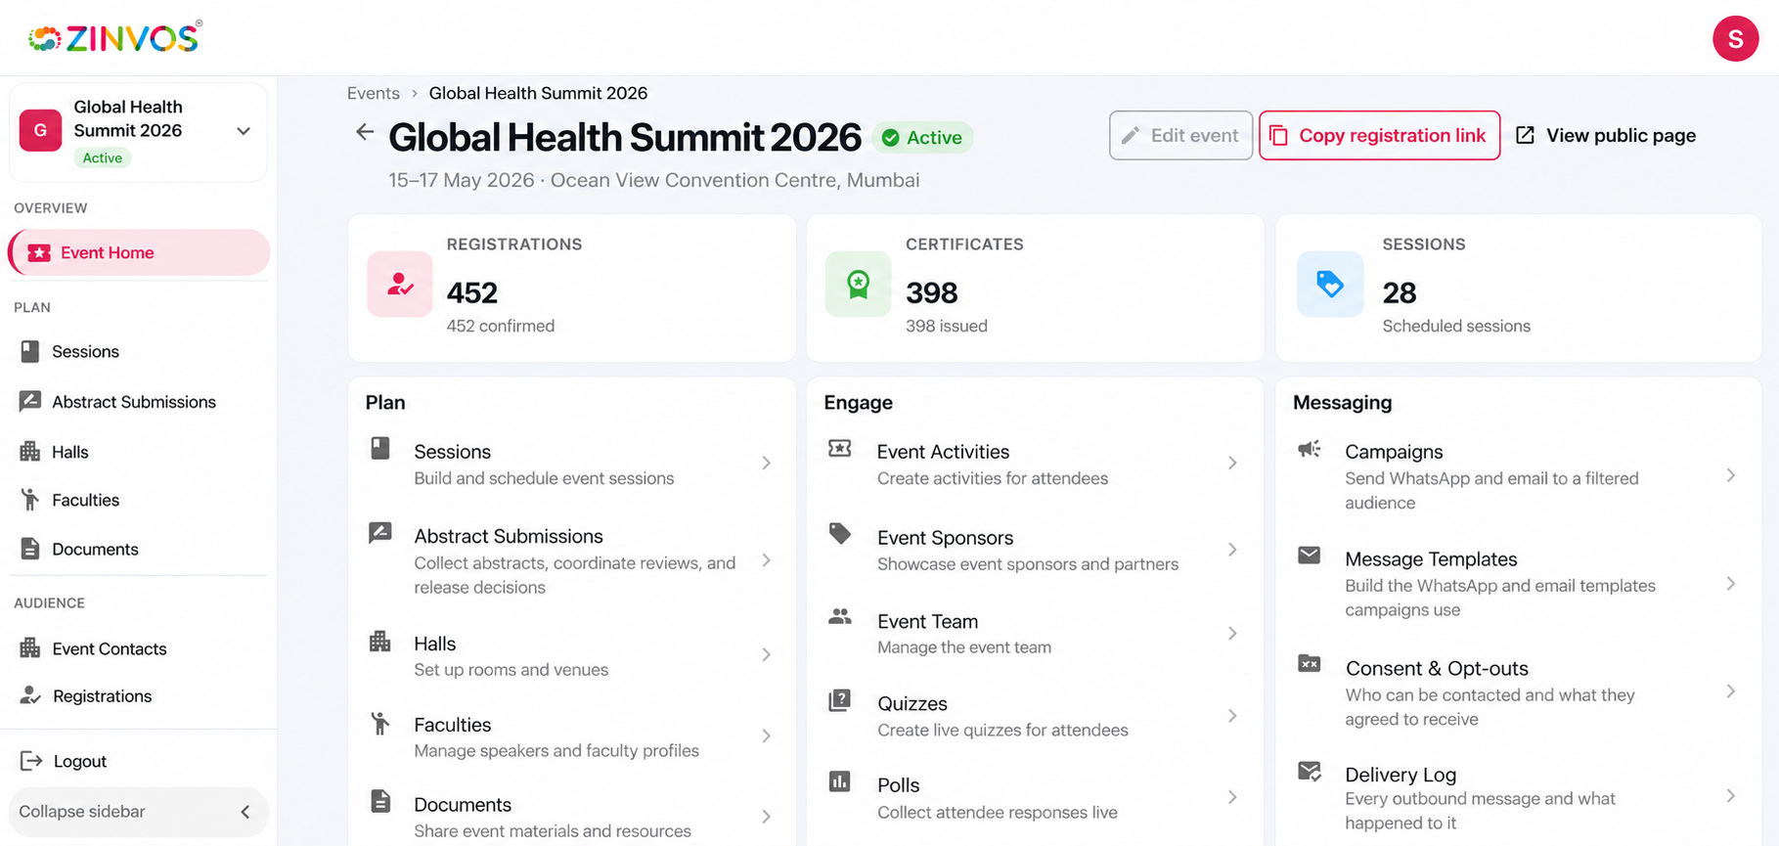Open the Event Team row in Engage
Viewport: 1779px width, 846px height.
point(1035,633)
